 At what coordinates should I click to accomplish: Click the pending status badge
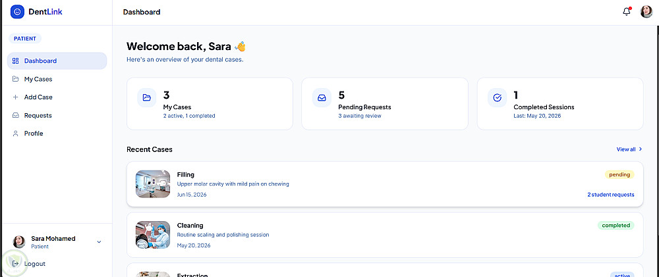coord(619,174)
